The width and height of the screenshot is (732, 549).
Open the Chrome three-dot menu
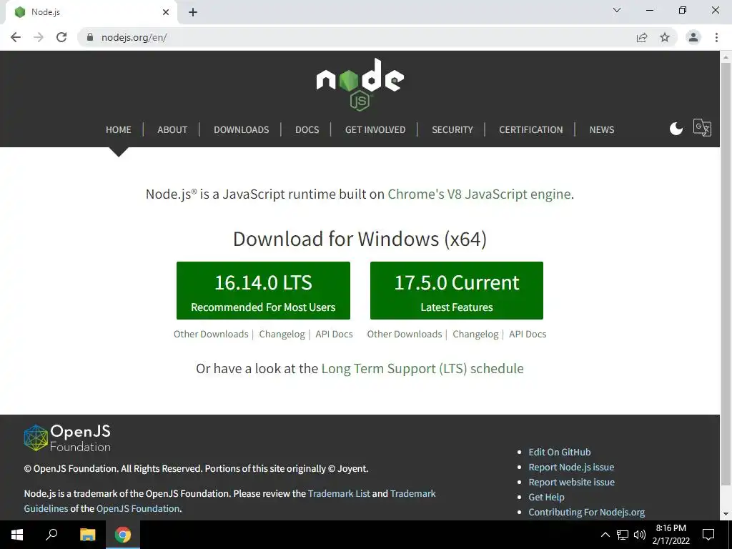[716, 37]
